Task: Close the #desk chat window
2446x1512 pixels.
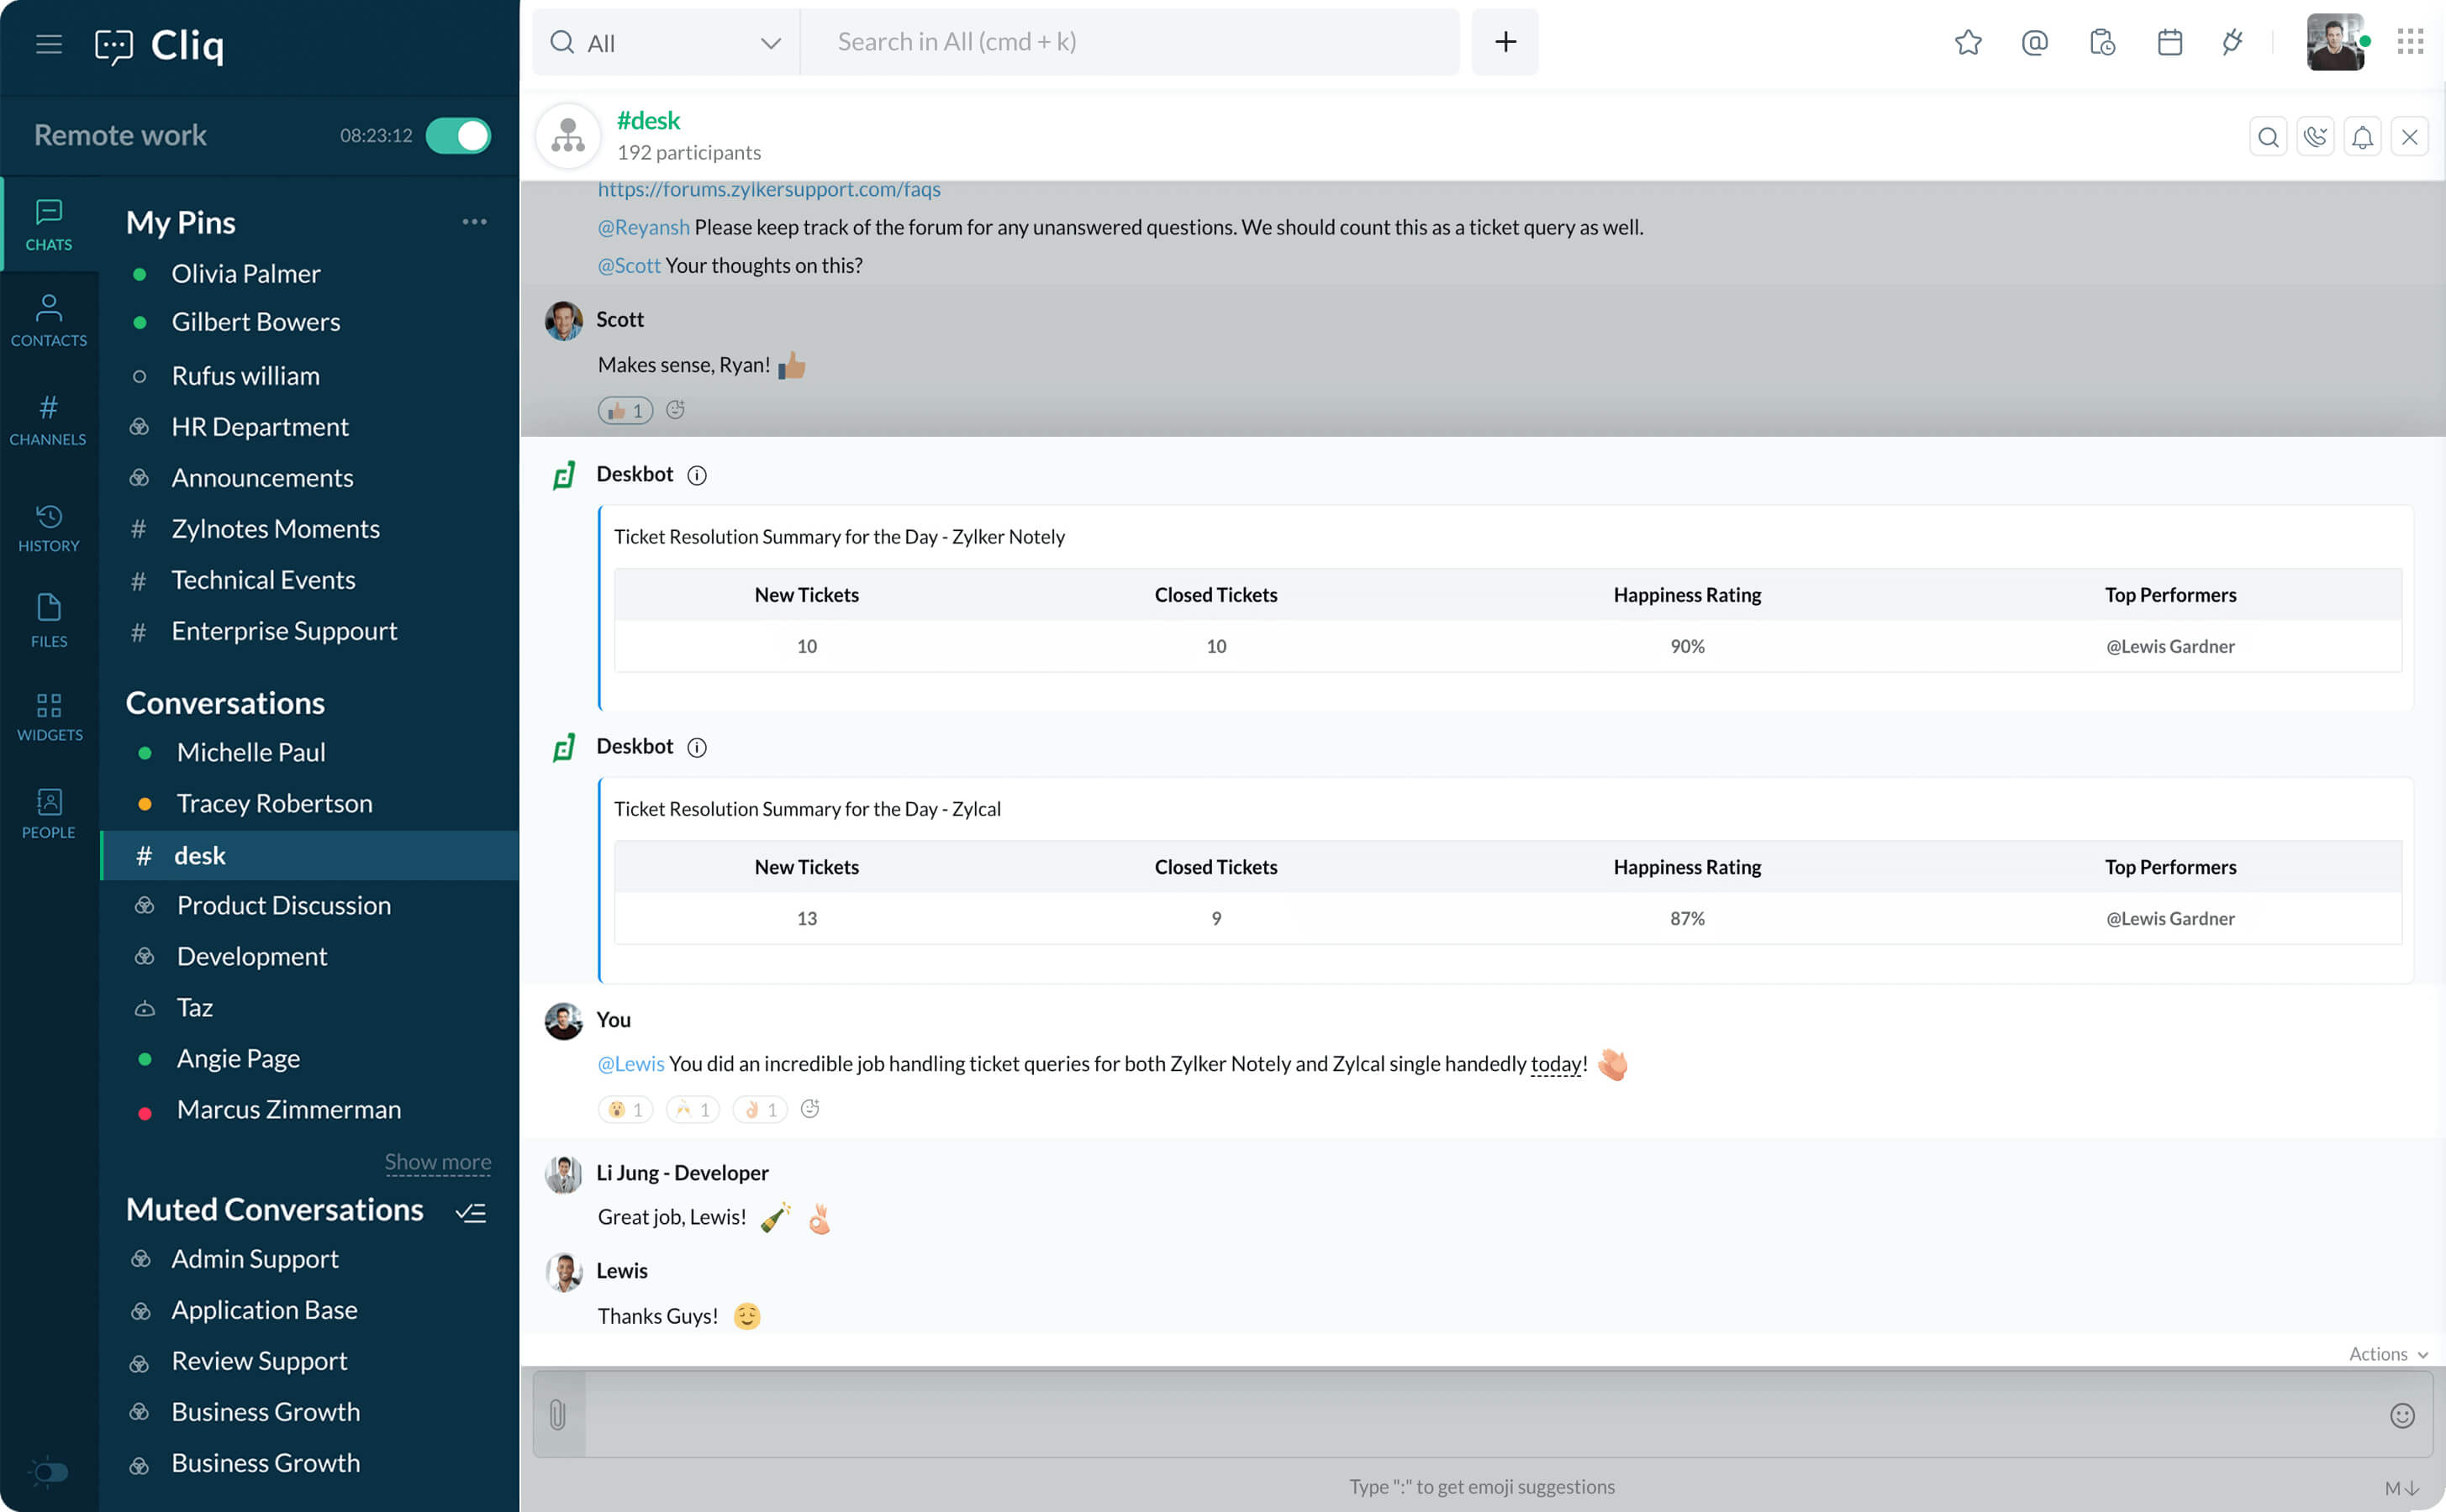Action: [2409, 137]
